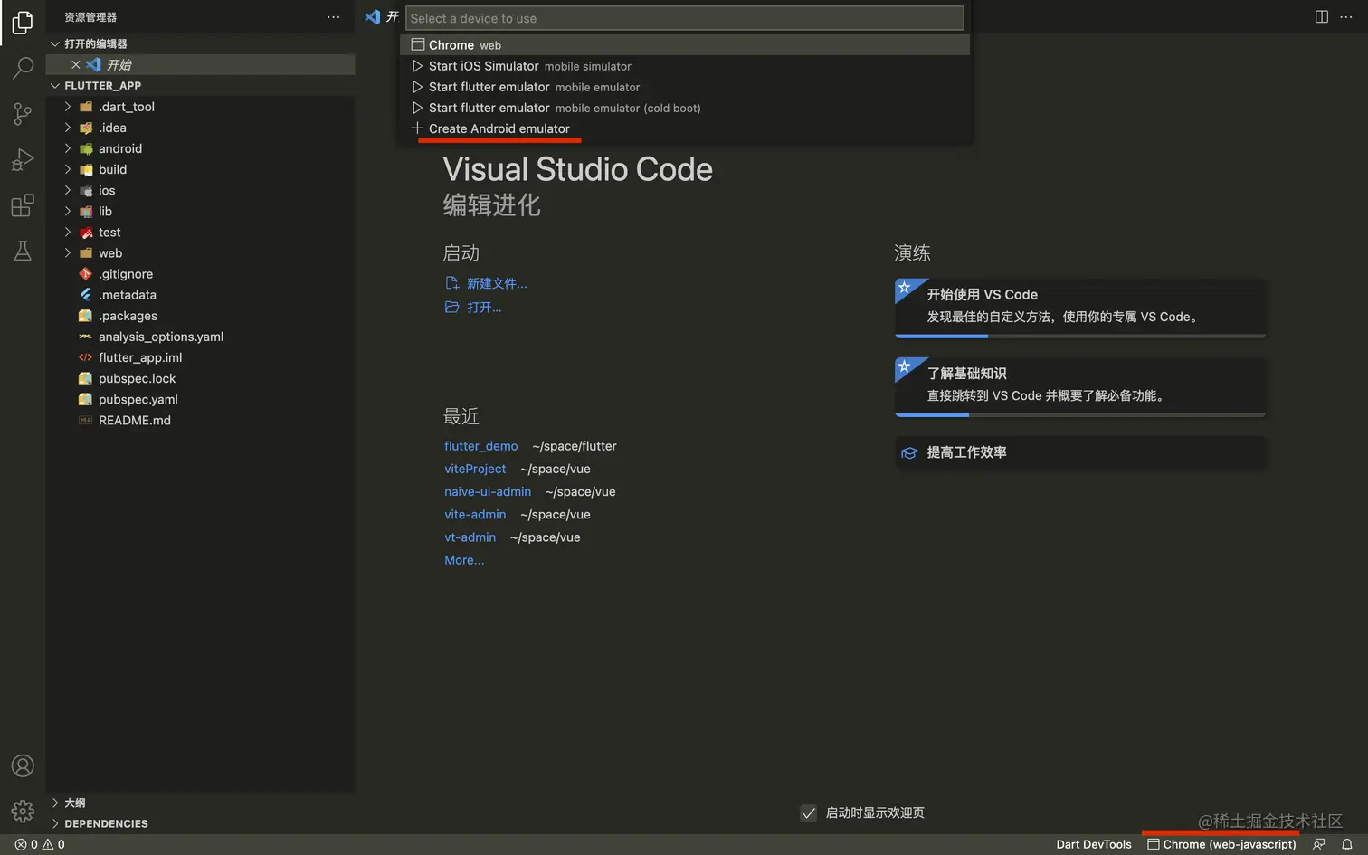Screen dimensions: 1368x855
Task: Open the Run and Debug view icon
Action: [x=23, y=160]
